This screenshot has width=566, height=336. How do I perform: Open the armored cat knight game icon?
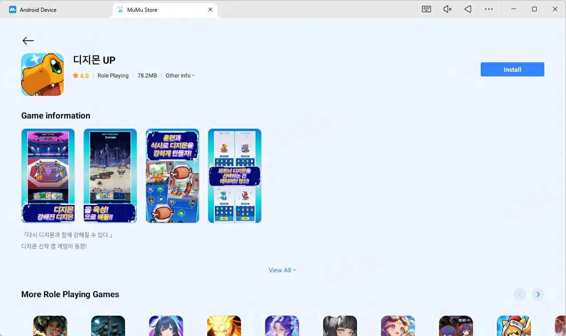tap(514, 326)
